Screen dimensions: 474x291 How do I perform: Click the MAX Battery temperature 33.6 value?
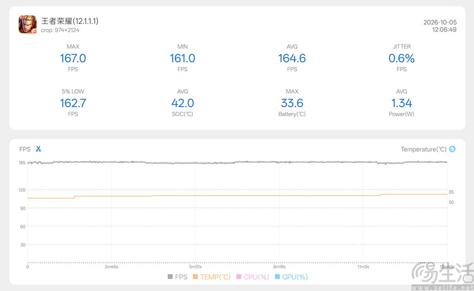click(x=292, y=104)
